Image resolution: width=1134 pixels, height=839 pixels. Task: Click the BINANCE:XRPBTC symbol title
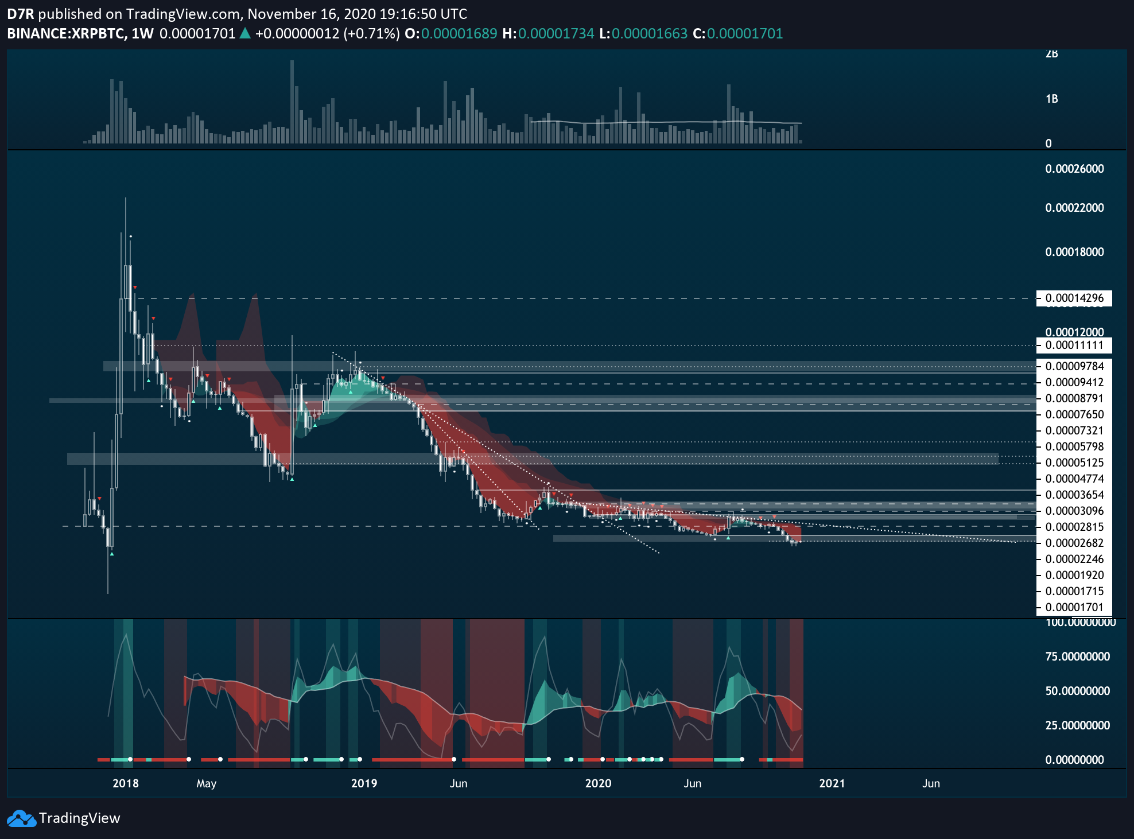pyautogui.click(x=66, y=33)
